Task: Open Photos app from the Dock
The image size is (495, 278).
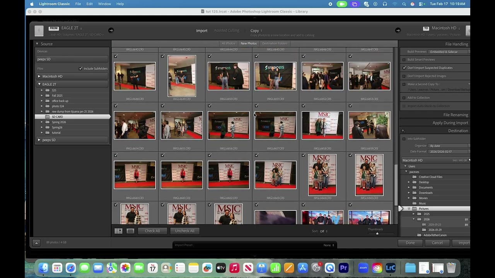Action: click(125, 268)
